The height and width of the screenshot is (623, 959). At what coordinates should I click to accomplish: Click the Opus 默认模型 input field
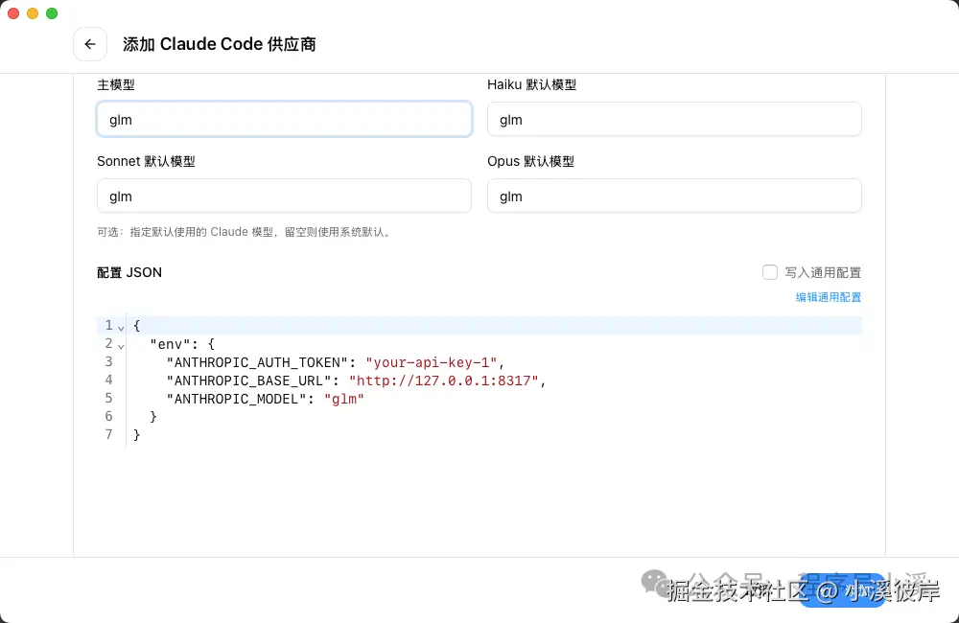[674, 196]
